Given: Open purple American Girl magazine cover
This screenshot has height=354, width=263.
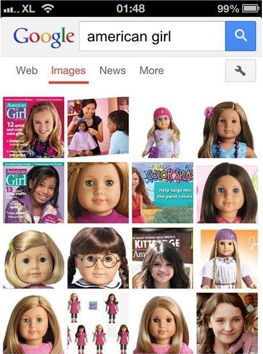Looking at the screenshot, I should 34,193.
